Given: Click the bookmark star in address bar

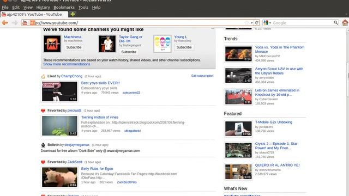Looking at the screenshot, I should coord(246,23).
